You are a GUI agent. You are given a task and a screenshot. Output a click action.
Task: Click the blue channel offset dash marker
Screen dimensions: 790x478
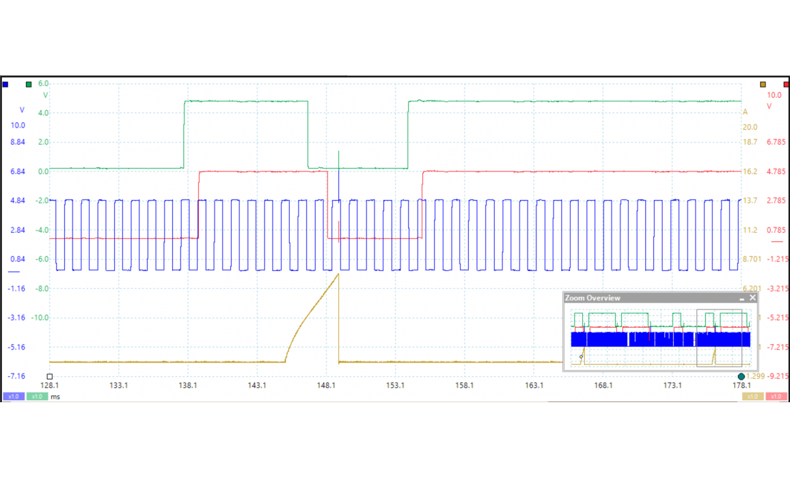pyautogui.click(x=14, y=272)
